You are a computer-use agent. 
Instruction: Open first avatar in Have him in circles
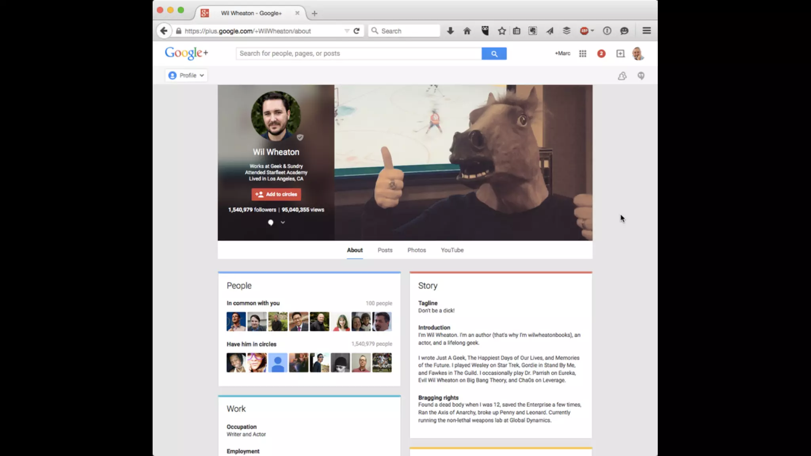point(236,363)
